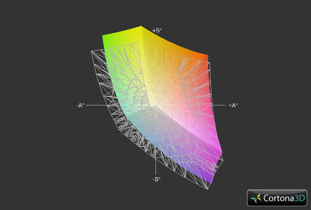
Task: Click the +B* axis label
Action: [x=157, y=31]
